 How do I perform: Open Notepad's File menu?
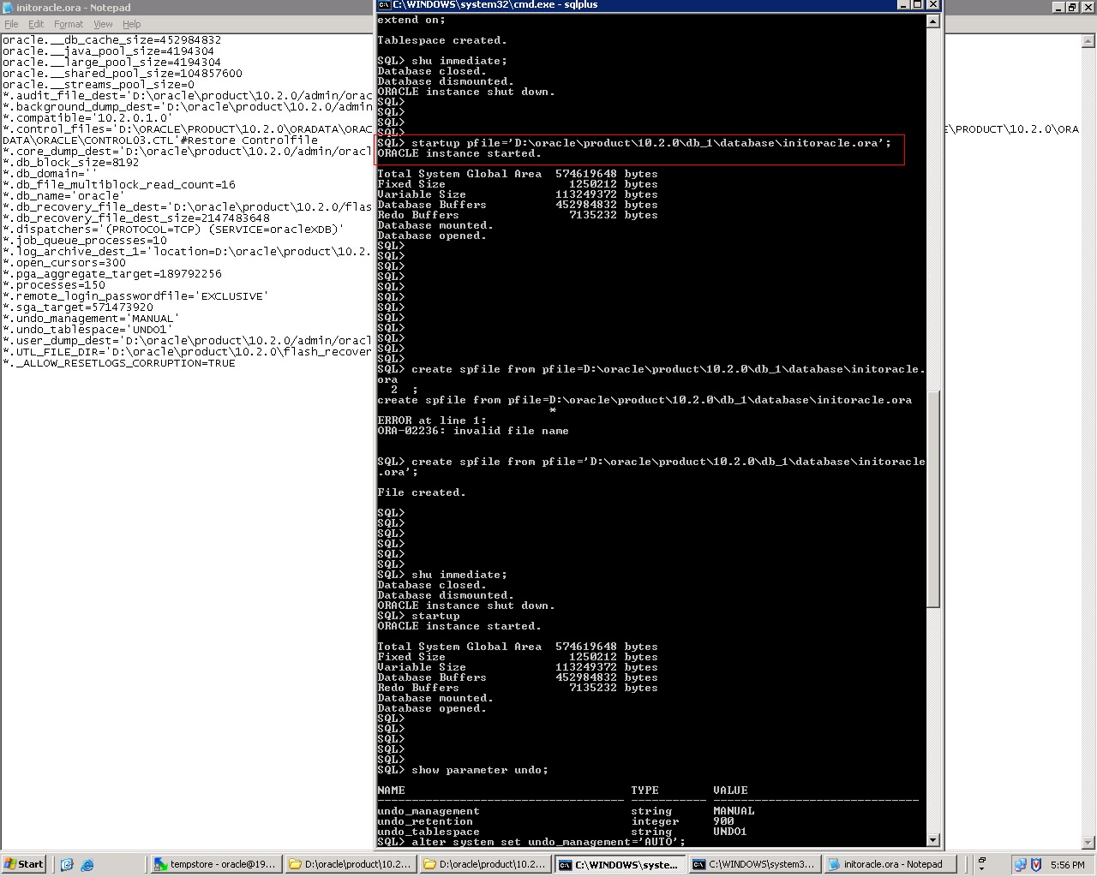pos(11,24)
